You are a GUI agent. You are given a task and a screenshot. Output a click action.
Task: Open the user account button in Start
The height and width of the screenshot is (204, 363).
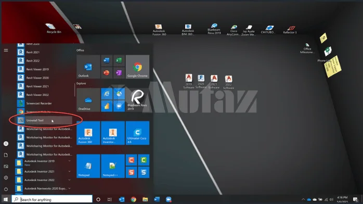pos(6,144)
